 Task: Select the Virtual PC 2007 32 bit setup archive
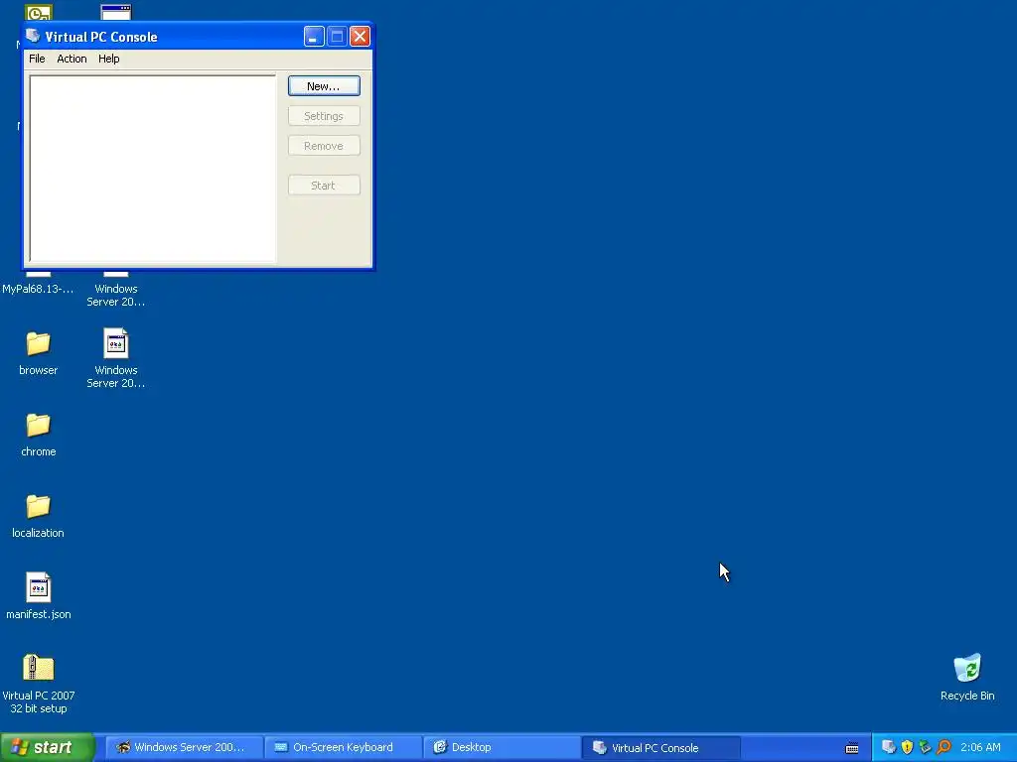coord(39,668)
